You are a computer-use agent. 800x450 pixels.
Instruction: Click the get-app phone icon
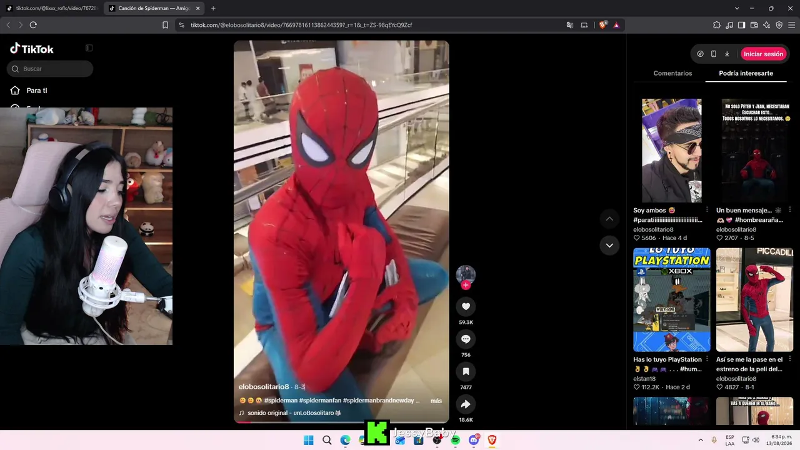click(x=714, y=54)
